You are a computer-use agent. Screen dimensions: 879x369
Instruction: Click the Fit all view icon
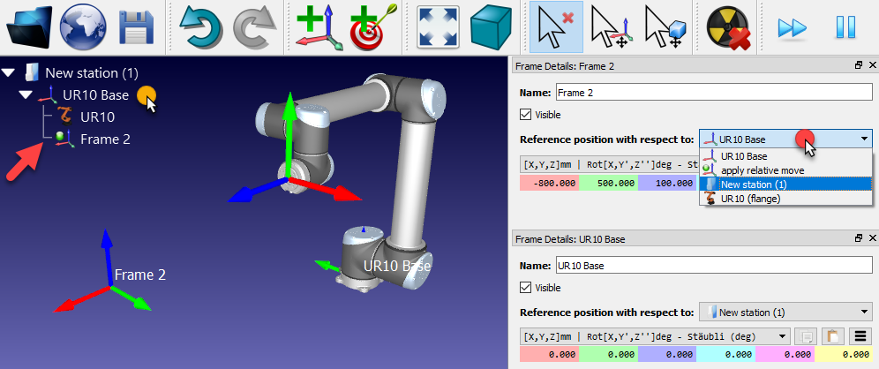click(x=437, y=27)
